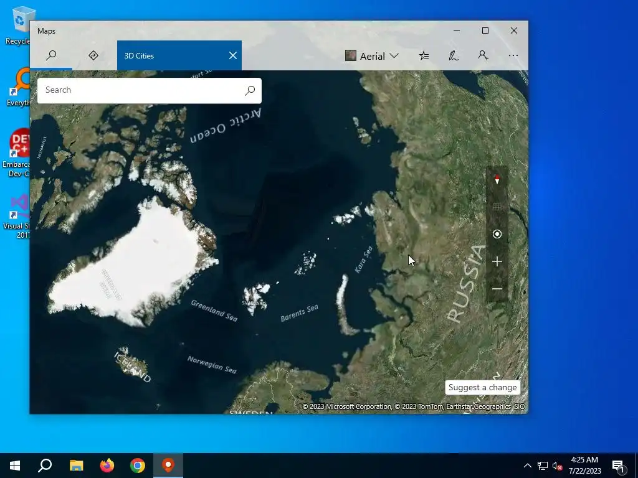This screenshot has width=638, height=478.
Task: Click the Maps app taskbar icon
Action: tap(168, 466)
